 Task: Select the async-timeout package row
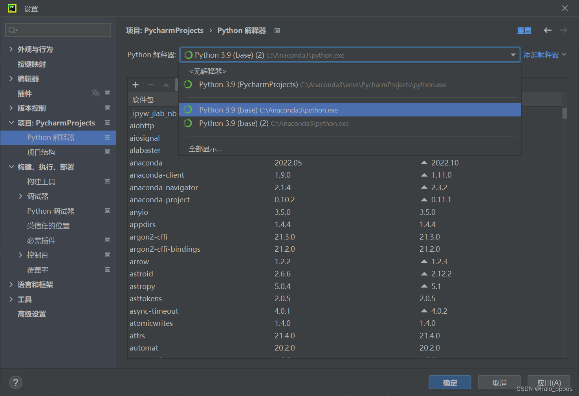click(x=344, y=311)
